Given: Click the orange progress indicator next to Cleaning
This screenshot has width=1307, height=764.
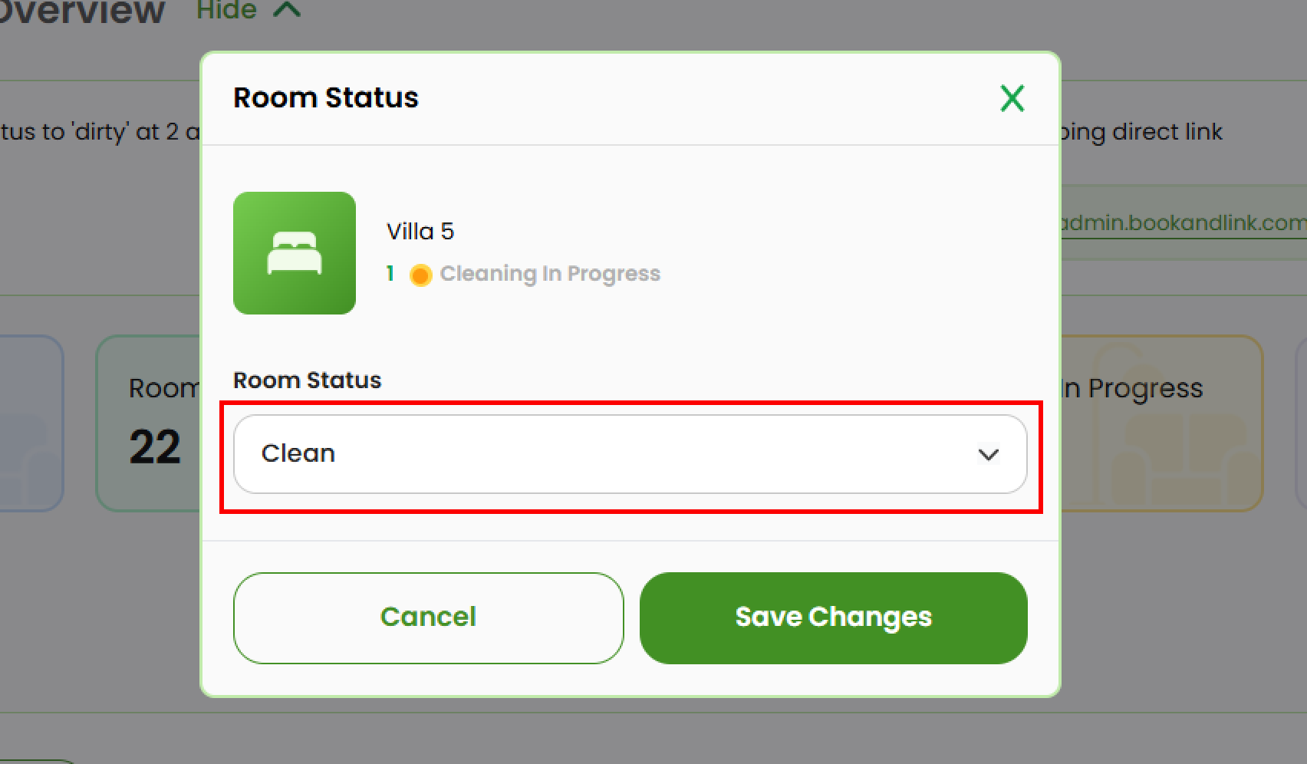Looking at the screenshot, I should coord(420,275).
